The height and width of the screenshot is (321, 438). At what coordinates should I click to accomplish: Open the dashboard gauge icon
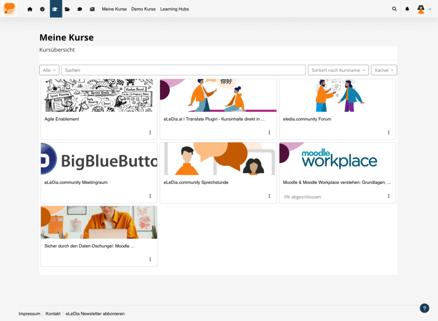[x=42, y=9]
